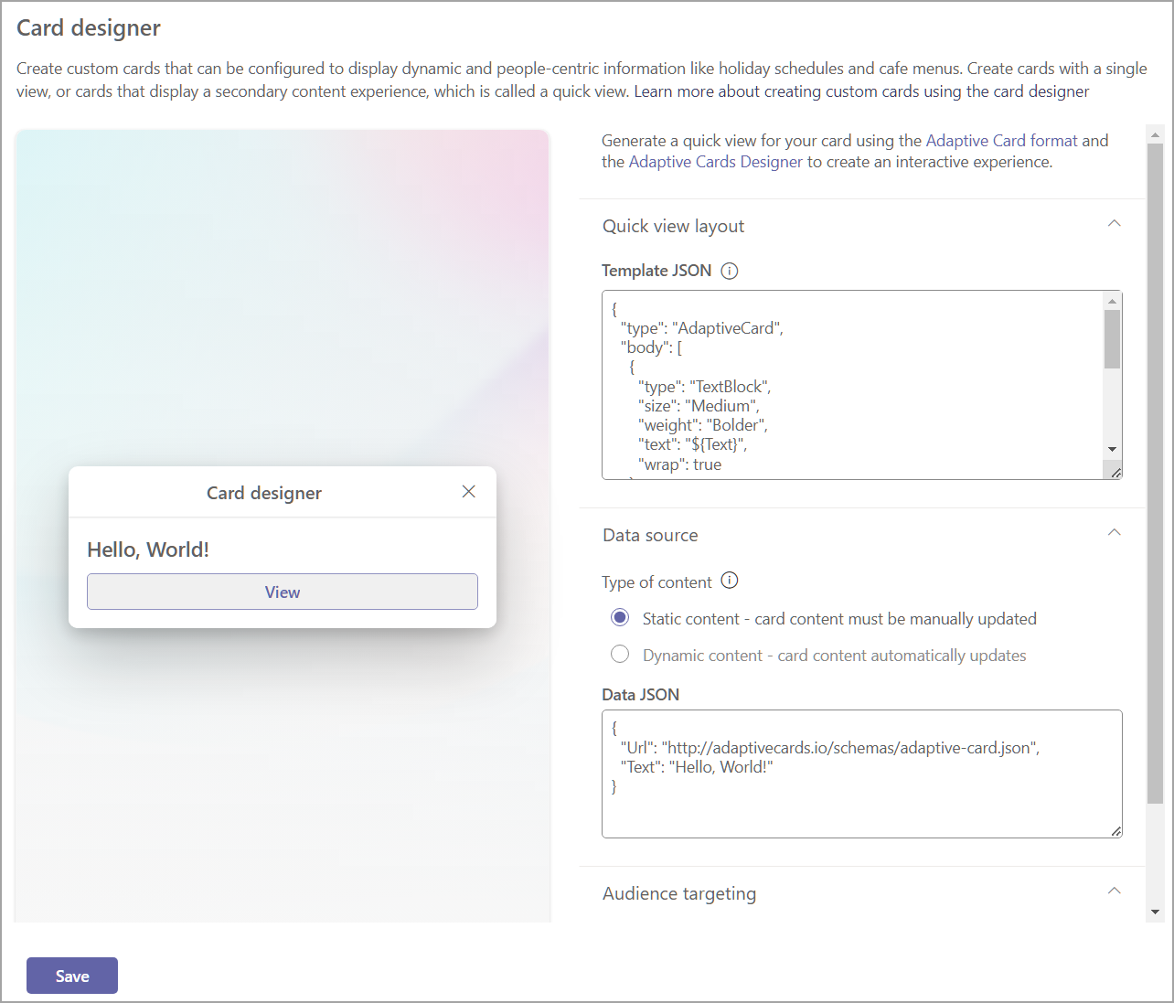Click the info icon next to Template JSON

(730, 271)
